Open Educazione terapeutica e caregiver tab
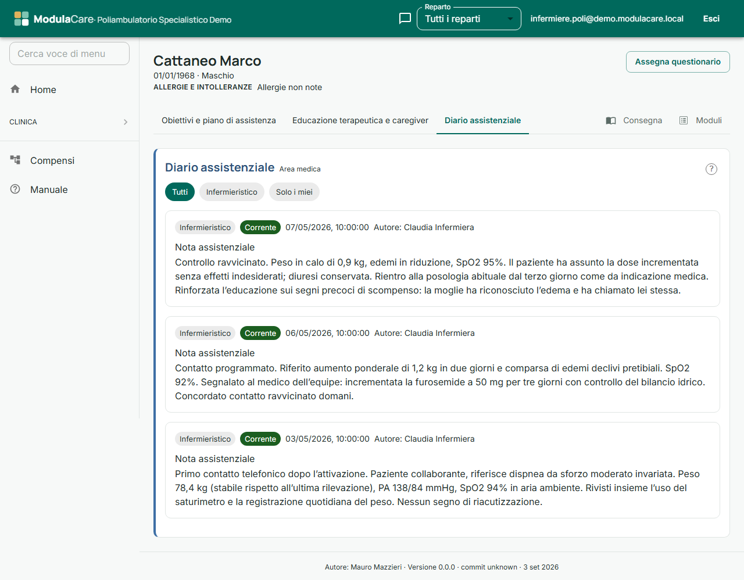This screenshot has height=580, width=744. tap(360, 120)
